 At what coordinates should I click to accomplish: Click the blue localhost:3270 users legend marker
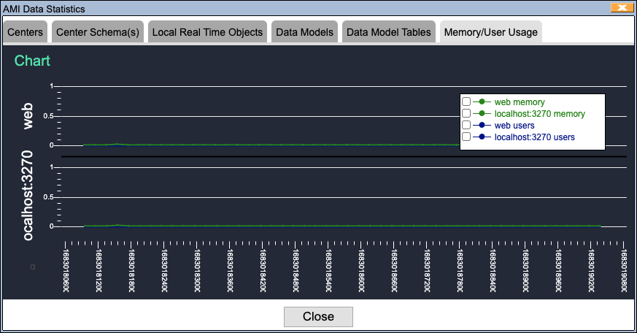[x=482, y=137]
